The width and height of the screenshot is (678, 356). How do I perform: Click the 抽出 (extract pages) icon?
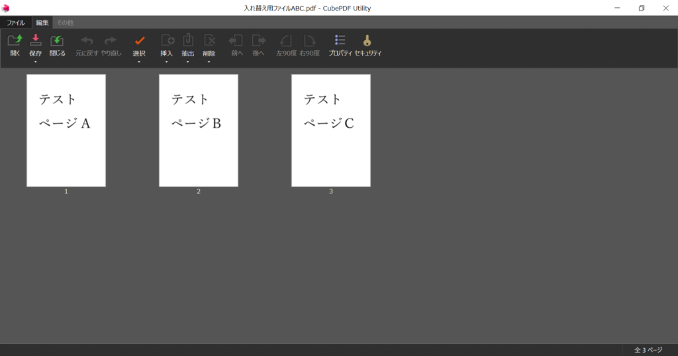(187, 40)
